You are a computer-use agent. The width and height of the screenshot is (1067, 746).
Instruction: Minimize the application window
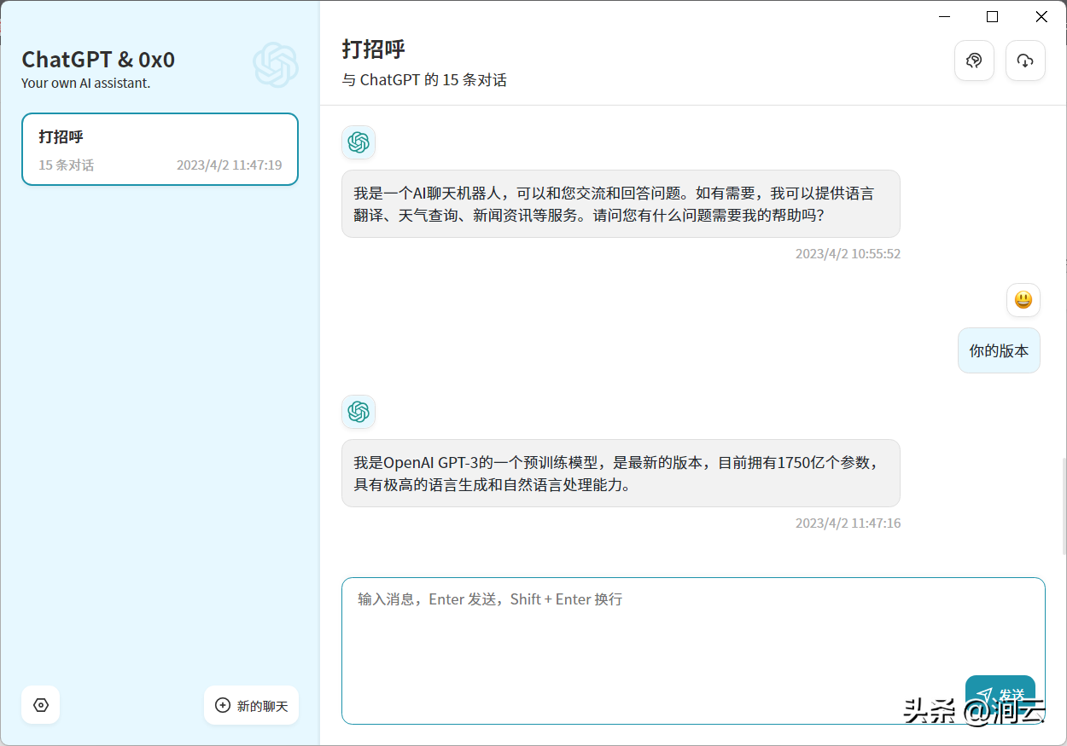pyautogui.click(x=944, y=16)
